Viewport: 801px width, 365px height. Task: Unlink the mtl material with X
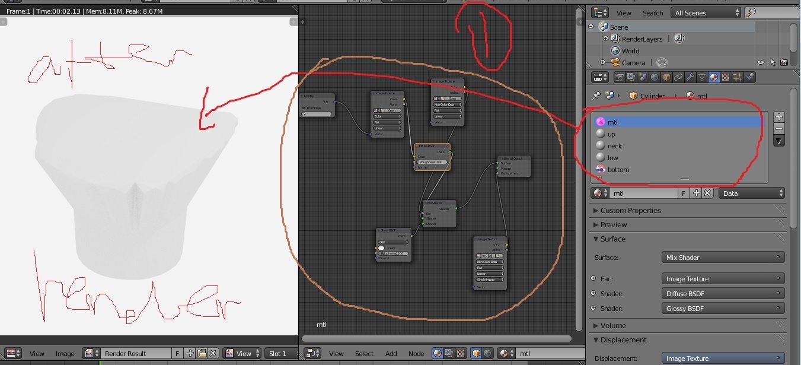point(707,193)
